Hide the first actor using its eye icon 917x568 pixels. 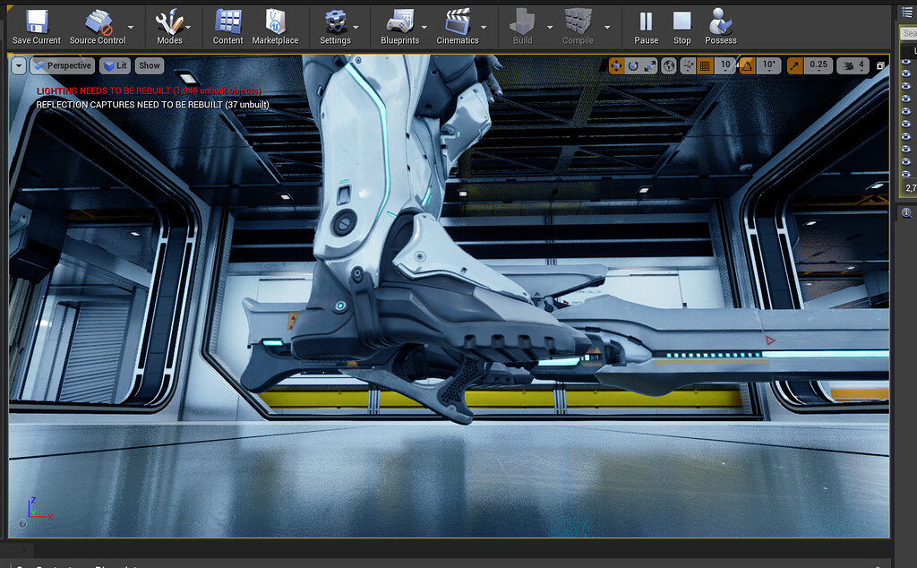(906, 61)
